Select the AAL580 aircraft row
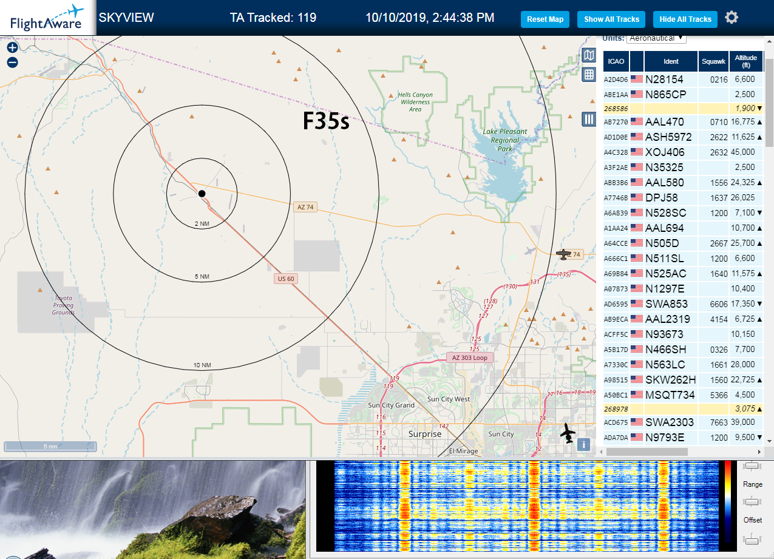 (683, 182)
